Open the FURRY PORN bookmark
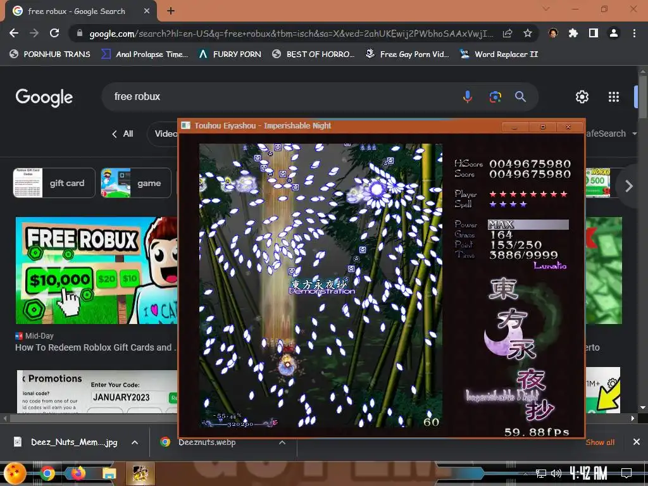Image resolution: width=648 pixels, height=486 pixels. (230, 54)
